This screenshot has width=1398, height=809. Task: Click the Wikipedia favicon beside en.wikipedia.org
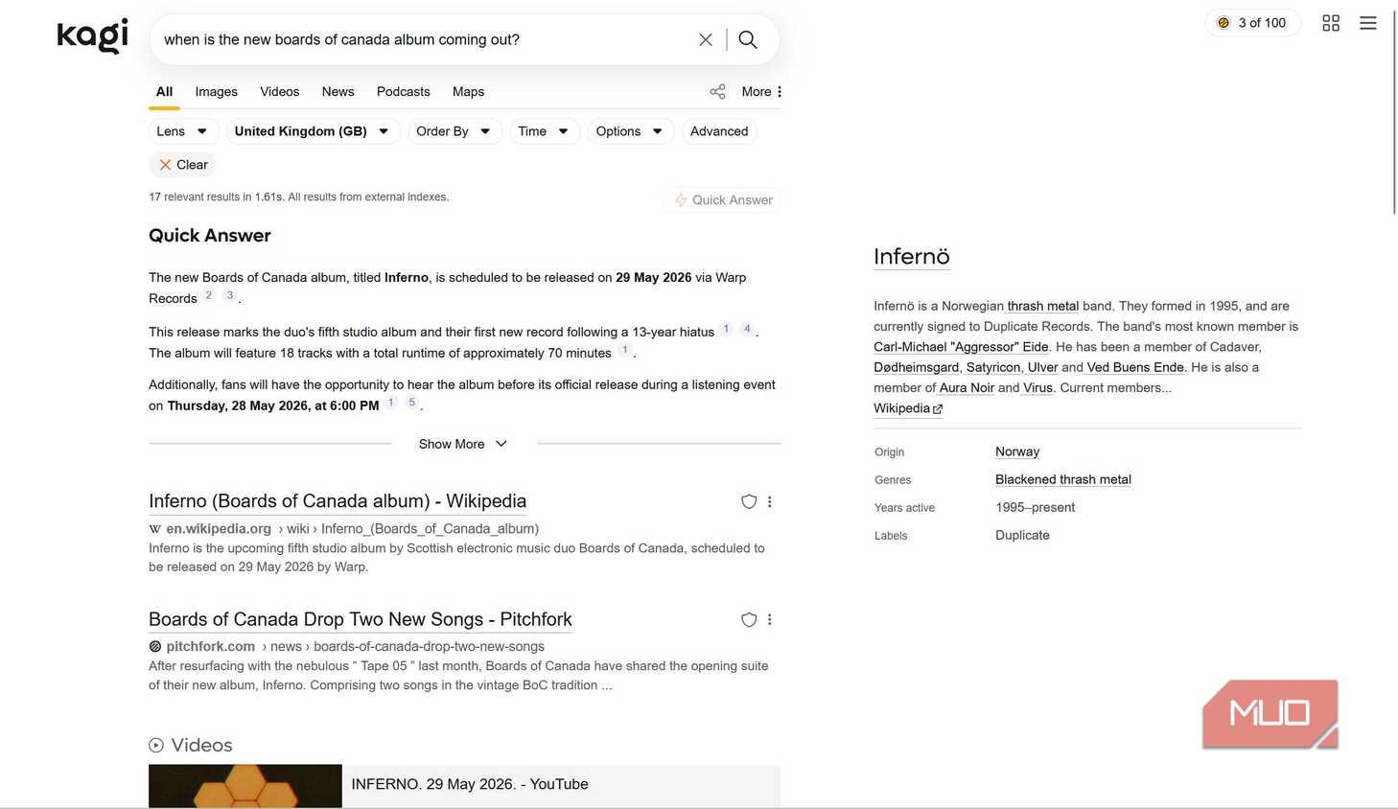pos(155,529)
